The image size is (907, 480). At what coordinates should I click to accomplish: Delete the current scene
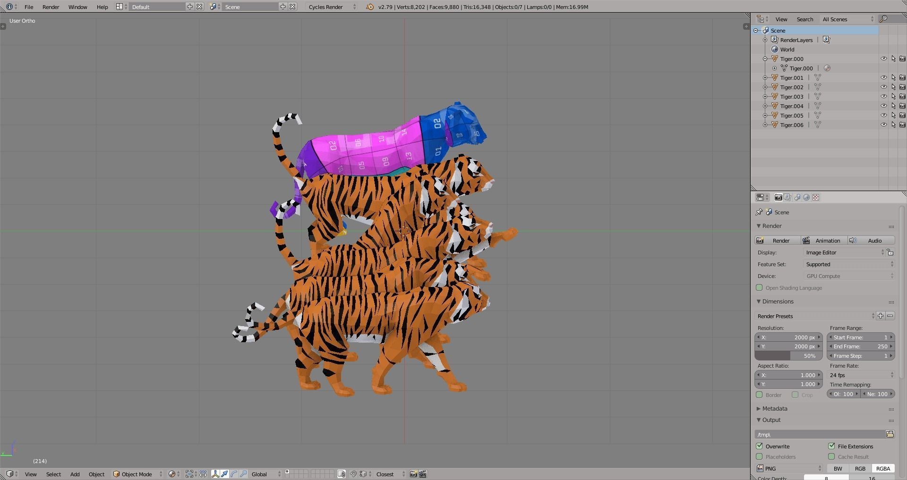292,7
